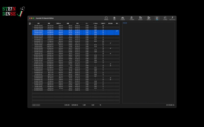Click the 111,369 km mileage cell
This screenshot has width=204, height=127.
pyautogui.click(x=50, y=41)
